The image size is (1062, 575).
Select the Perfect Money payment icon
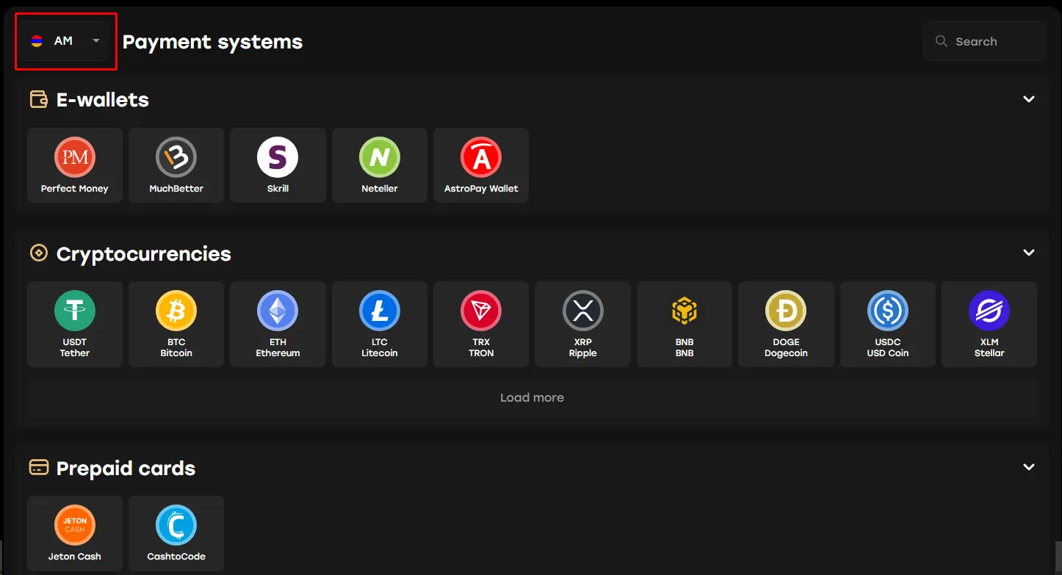[75, 157]
